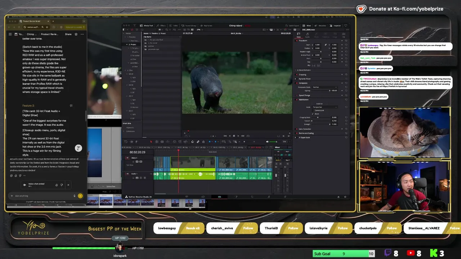Open the Effects panel in Resolve

coord(161,26)
